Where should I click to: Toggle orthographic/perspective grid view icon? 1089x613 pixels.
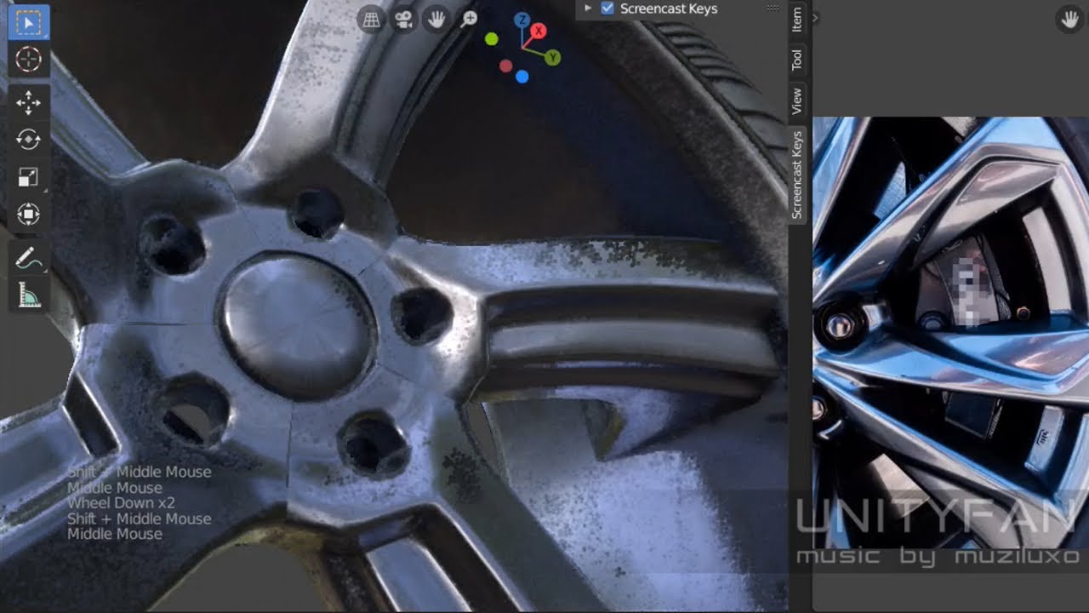pyautogui.click(x=371, y=20)
